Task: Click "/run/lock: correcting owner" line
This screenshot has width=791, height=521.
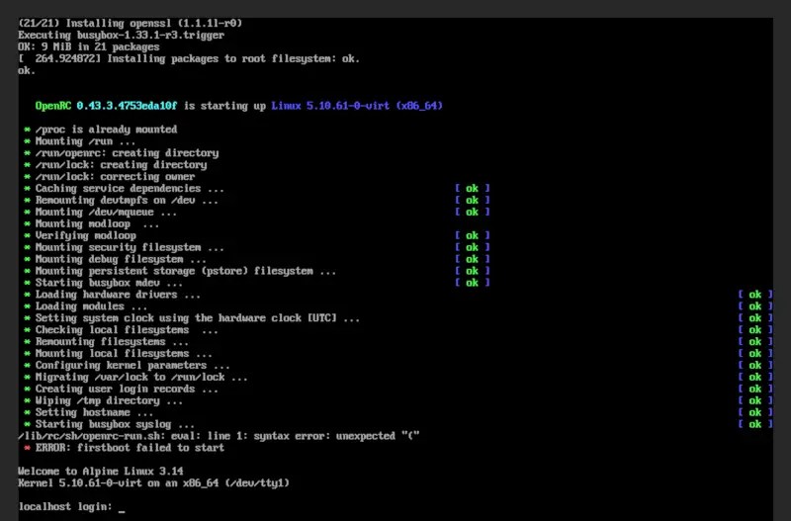Action: coord(115,177)
